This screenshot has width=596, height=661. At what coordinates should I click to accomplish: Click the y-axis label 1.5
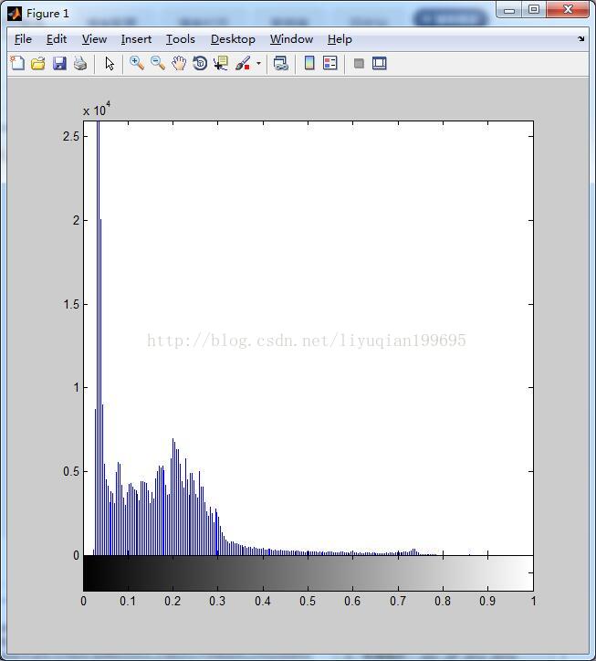(71, 304)
